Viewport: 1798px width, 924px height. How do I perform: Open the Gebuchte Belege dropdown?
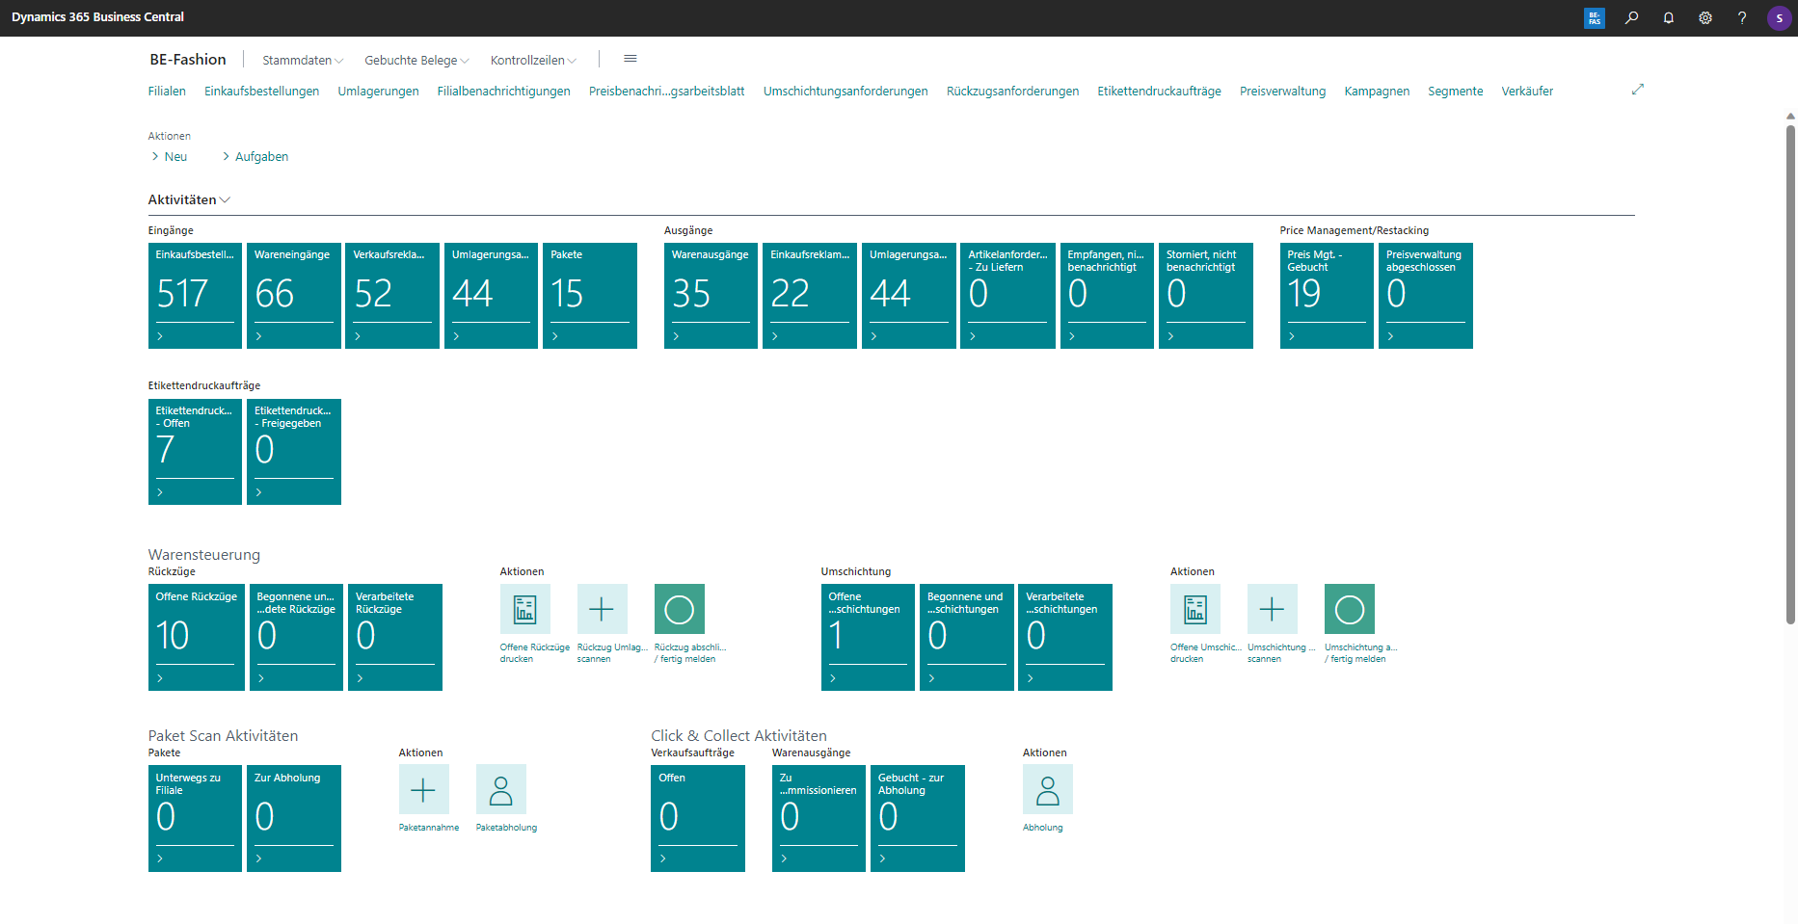[x=416, y=60]
